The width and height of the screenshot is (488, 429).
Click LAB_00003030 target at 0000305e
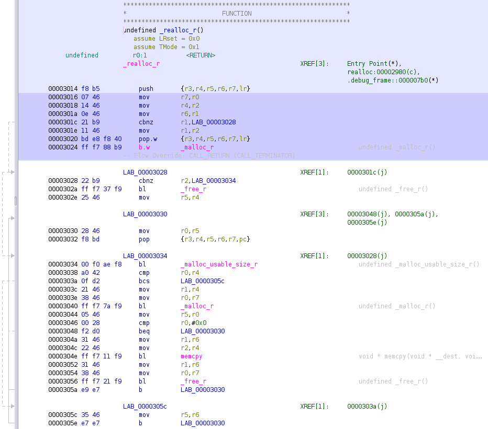tap(203, 423)
